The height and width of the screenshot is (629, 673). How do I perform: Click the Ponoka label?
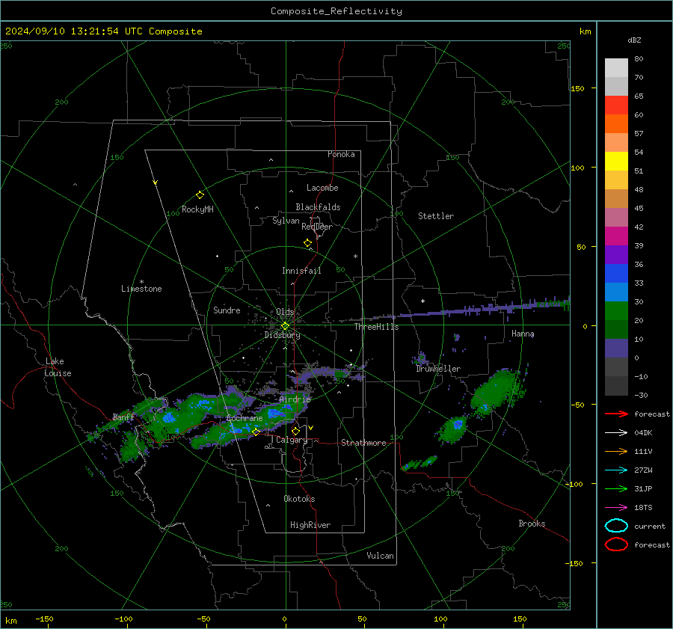pos(341,154)
